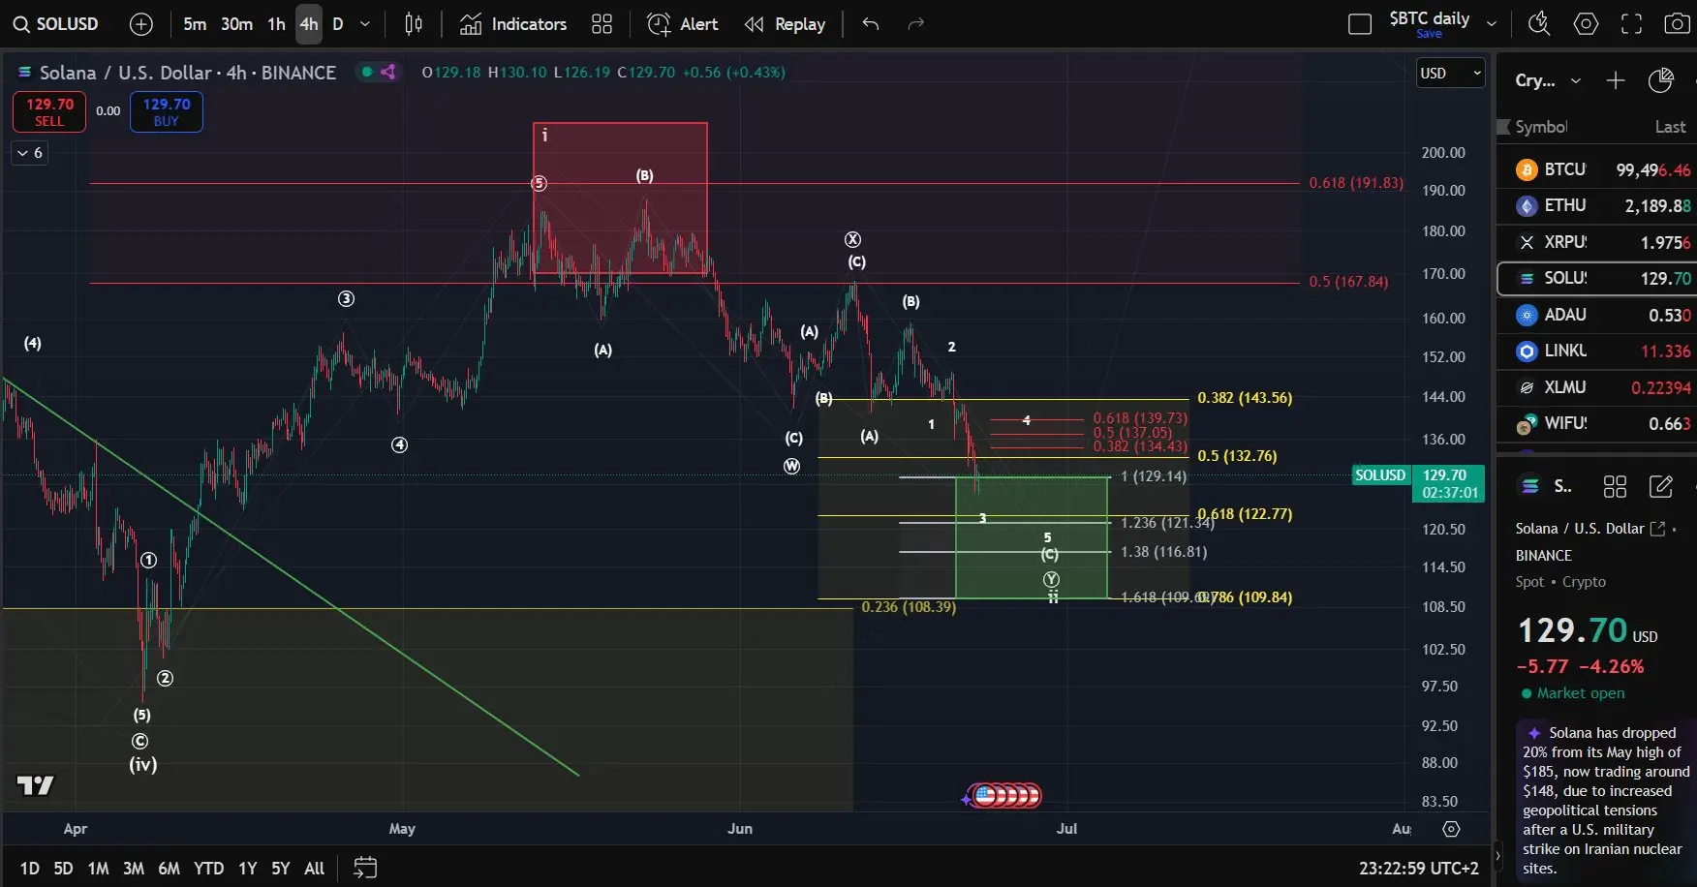The image size is (1697, 887).
Task: Select the 5m timeframe
Action: [195, 24]
